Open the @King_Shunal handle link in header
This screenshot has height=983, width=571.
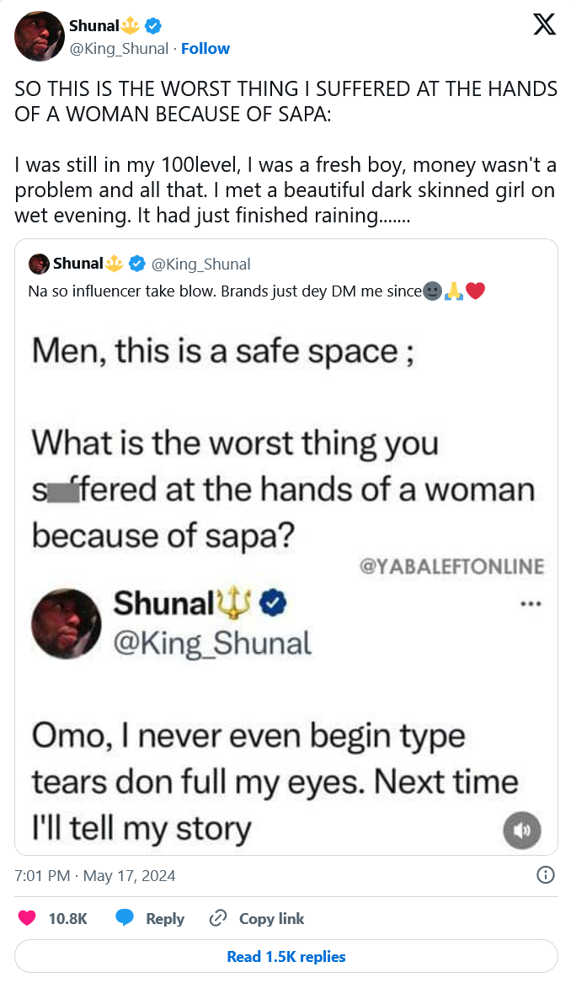pyautogui.click(x=119, y=48)
